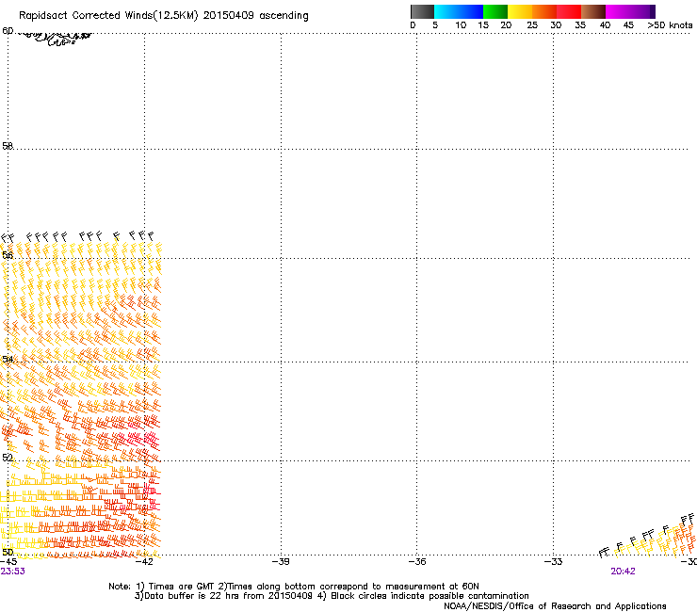Click the black wind barbs in bottom-right swath
Screen dimensions: 697x612
click(x=647, y=536)
